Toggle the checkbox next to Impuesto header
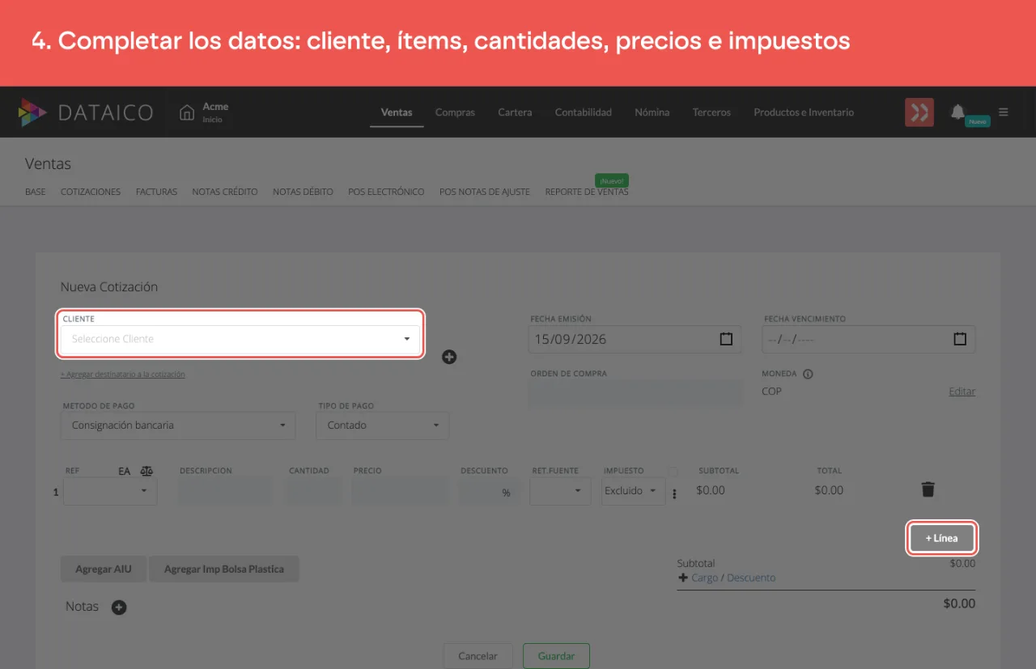The width and height of the screenshot is (1036, 669). pyautogui.click(x=673, y=471)
